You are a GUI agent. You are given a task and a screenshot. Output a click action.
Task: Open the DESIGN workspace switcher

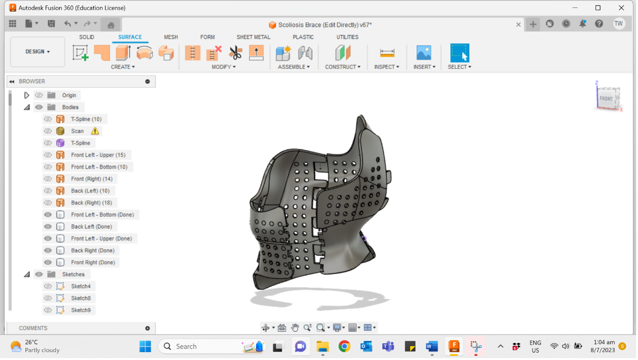(x=37, y=52)
